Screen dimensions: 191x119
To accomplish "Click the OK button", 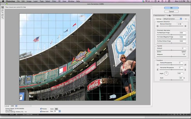I will [x=171, y=8].
